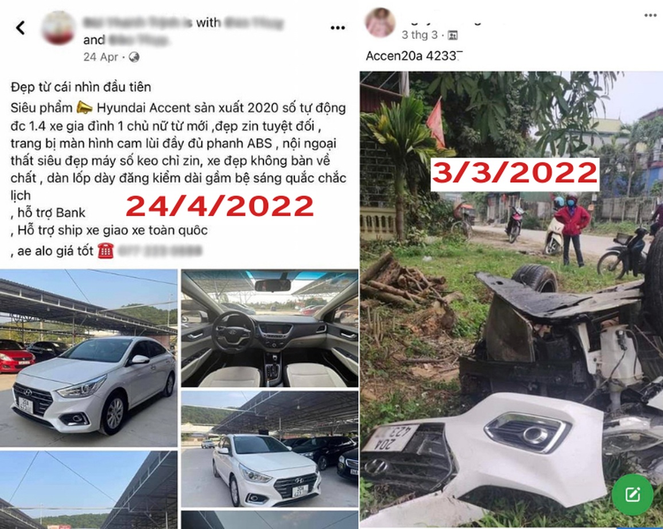Click the blurred phone number link
The width and height of the screenshot is (663, 529).
(x=160, y=251)
